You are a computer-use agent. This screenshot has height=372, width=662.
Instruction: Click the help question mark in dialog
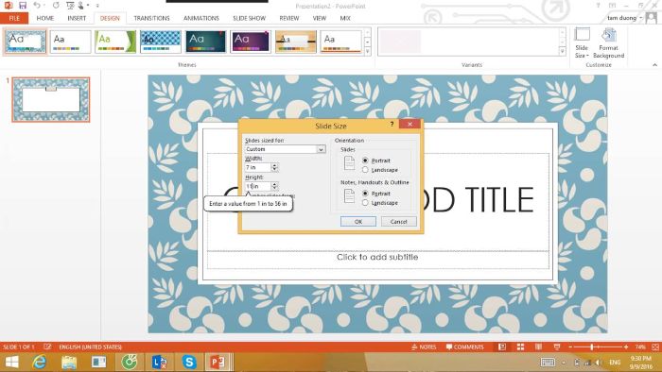coord(392,124)
